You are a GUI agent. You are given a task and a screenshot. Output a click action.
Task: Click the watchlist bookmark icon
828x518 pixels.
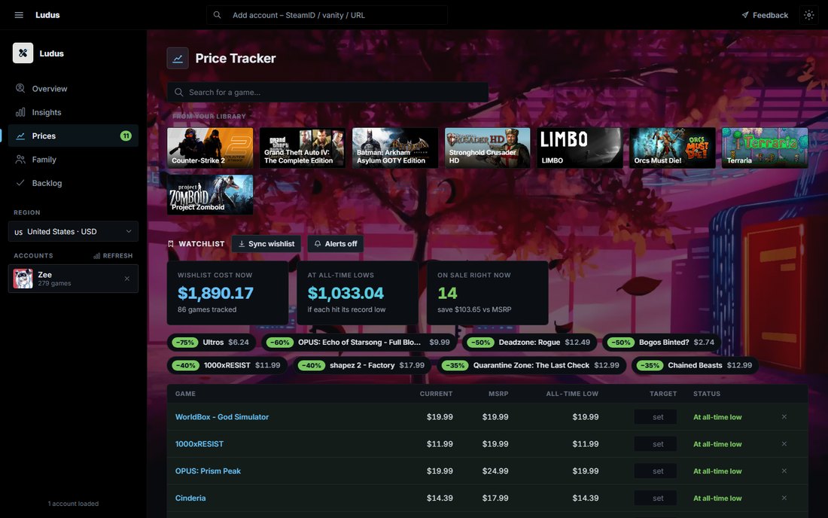click(171, 244)
